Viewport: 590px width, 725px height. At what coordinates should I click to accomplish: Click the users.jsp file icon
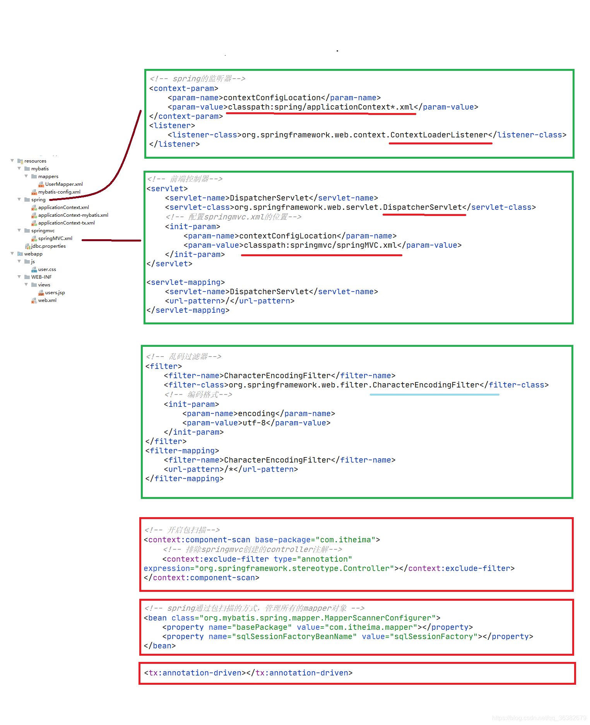(41, 293)
